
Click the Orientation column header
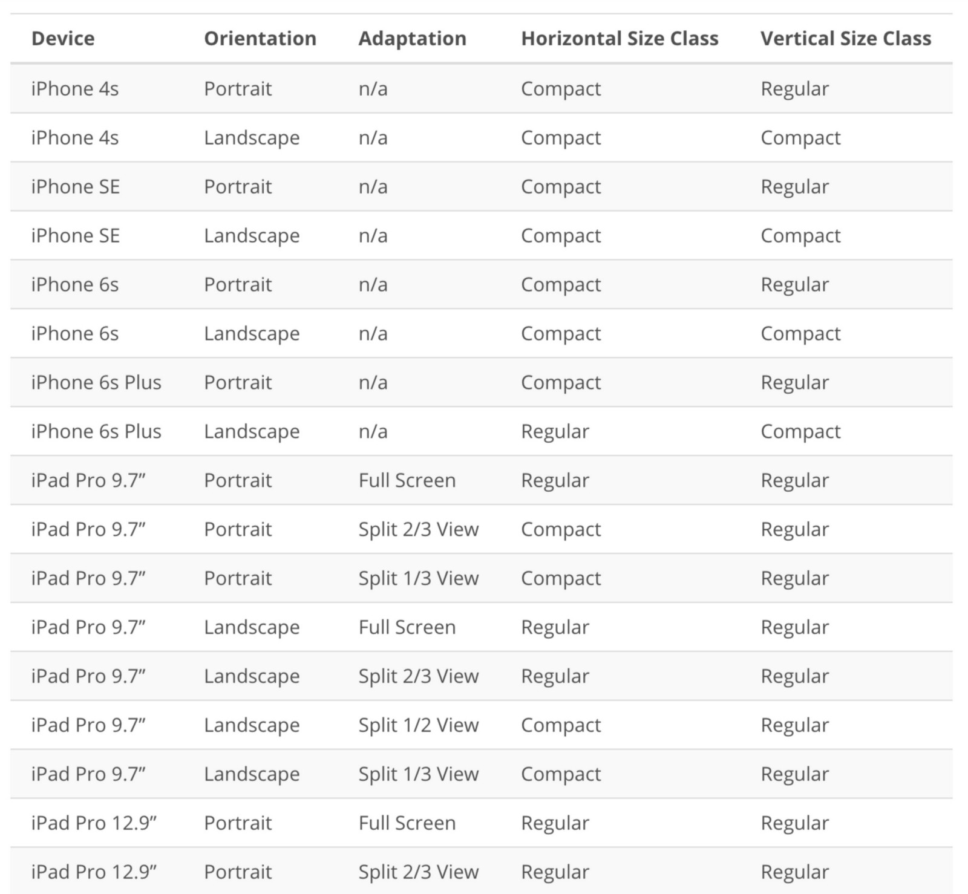(260, 38)
